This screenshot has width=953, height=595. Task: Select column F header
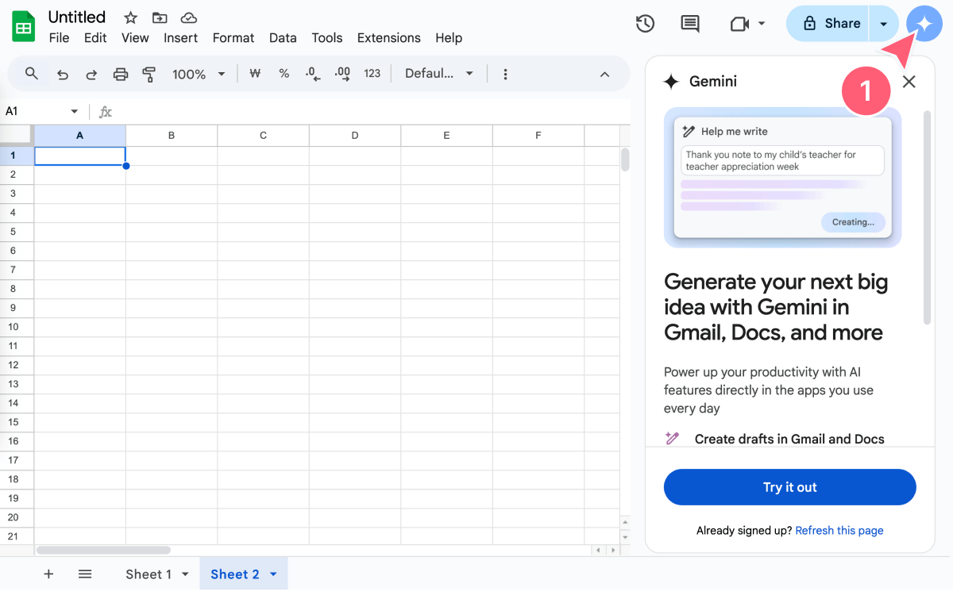(538, 136)
